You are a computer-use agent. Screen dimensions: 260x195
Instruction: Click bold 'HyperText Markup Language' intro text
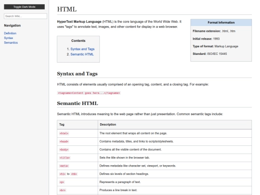pos(79,22)
